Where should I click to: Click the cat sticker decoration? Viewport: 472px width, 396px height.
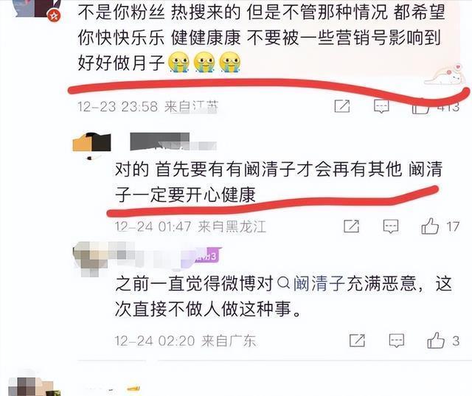tap(445, 75)
